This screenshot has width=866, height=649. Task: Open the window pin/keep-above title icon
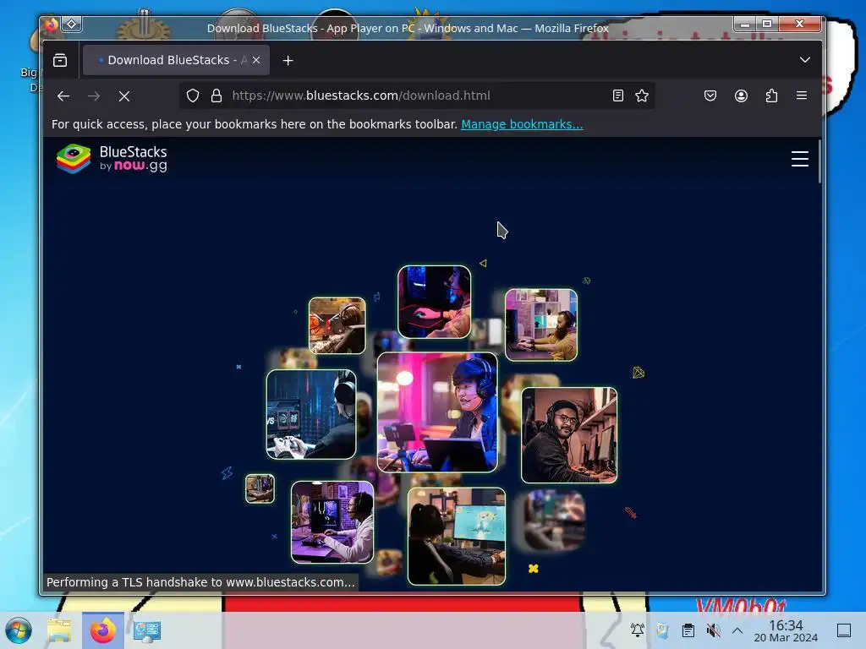coord(72,24)
